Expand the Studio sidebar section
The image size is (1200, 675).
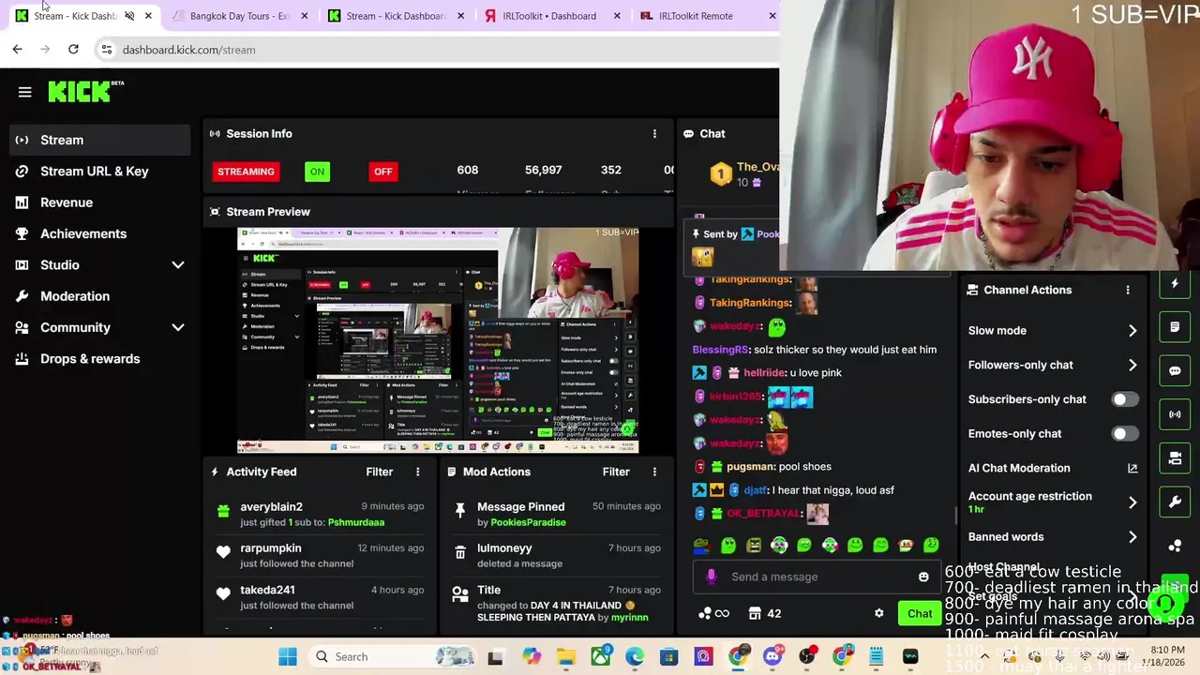click(178, 265)
